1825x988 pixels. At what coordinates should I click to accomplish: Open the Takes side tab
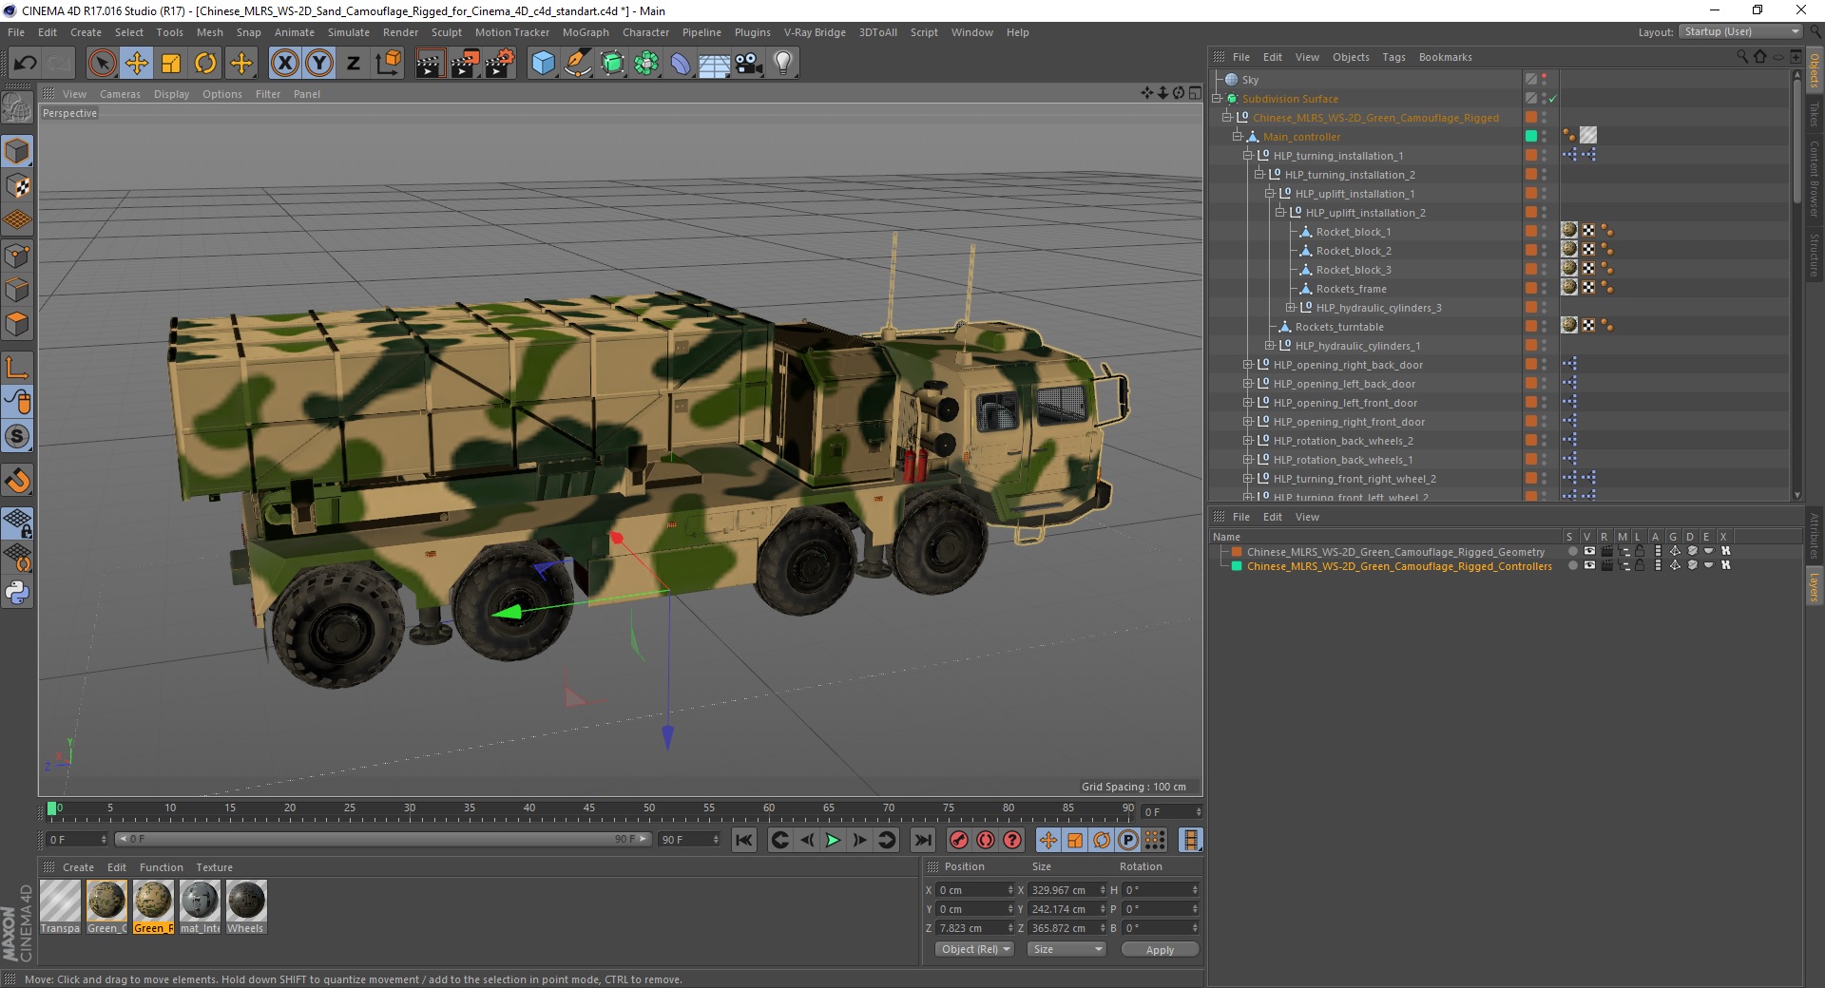pos(1815,114)
